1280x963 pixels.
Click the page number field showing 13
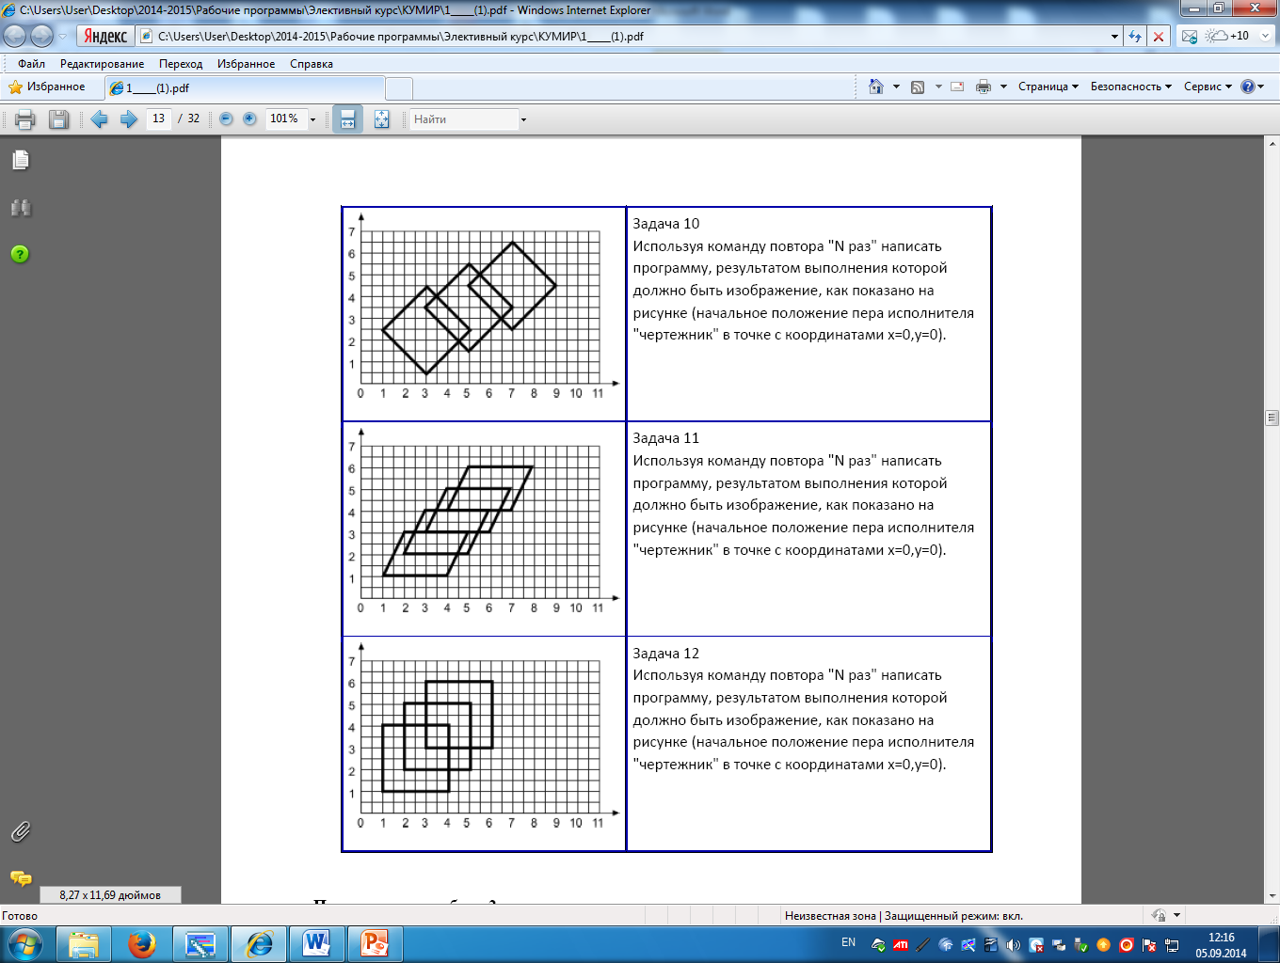click(x=158, y=118)
